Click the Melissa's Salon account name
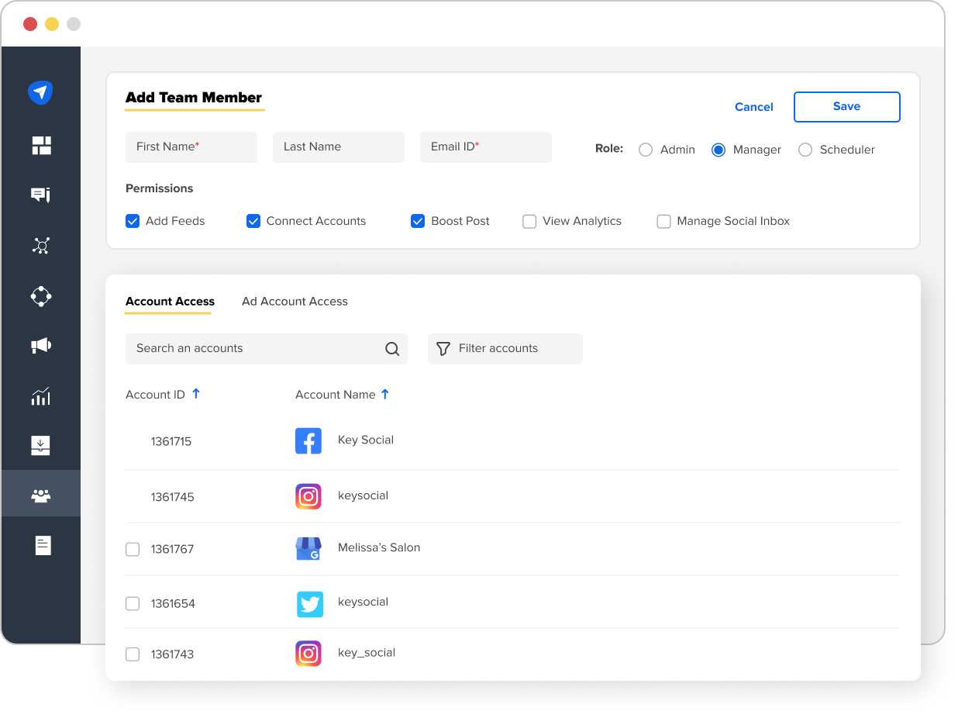 pos(379,547)
